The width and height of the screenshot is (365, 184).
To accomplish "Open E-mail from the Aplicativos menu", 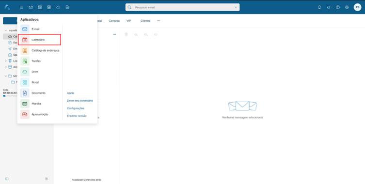I will click(x=40, y=29).
